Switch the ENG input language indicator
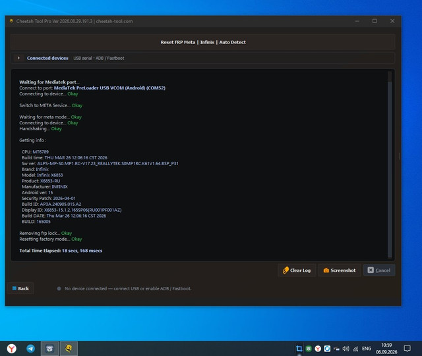The image size is (422, 356). click(x=367, y=349)
